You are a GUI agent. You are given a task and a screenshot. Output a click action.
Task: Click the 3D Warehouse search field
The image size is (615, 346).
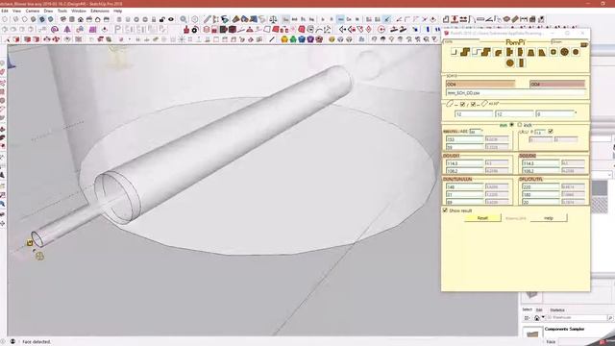point(577,317)
